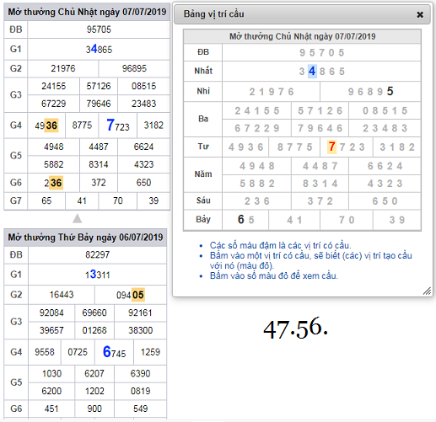This screenshot has width=436, height=422.
Task: Click bold digit 5 at end of 96895
Action: click(x=390, y=91)
